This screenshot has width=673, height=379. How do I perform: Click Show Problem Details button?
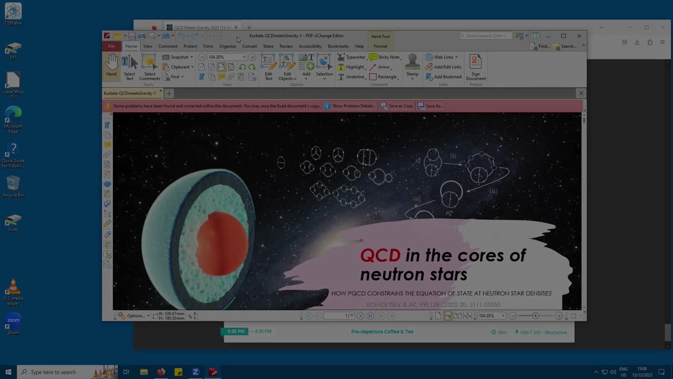350,106
